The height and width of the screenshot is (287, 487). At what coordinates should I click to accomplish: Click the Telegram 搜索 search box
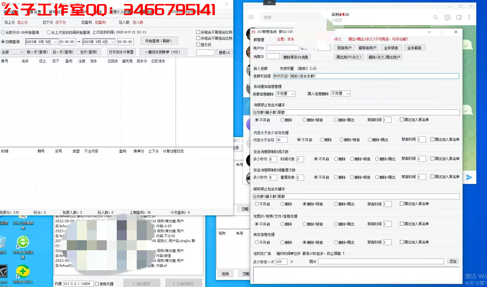click(292, 17)
